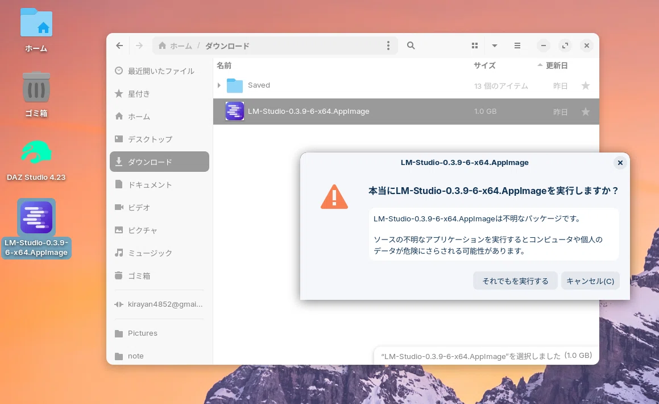Click the 1.0 GB size cell
Viewport: 659px width, 404px height.
point(485,112)
